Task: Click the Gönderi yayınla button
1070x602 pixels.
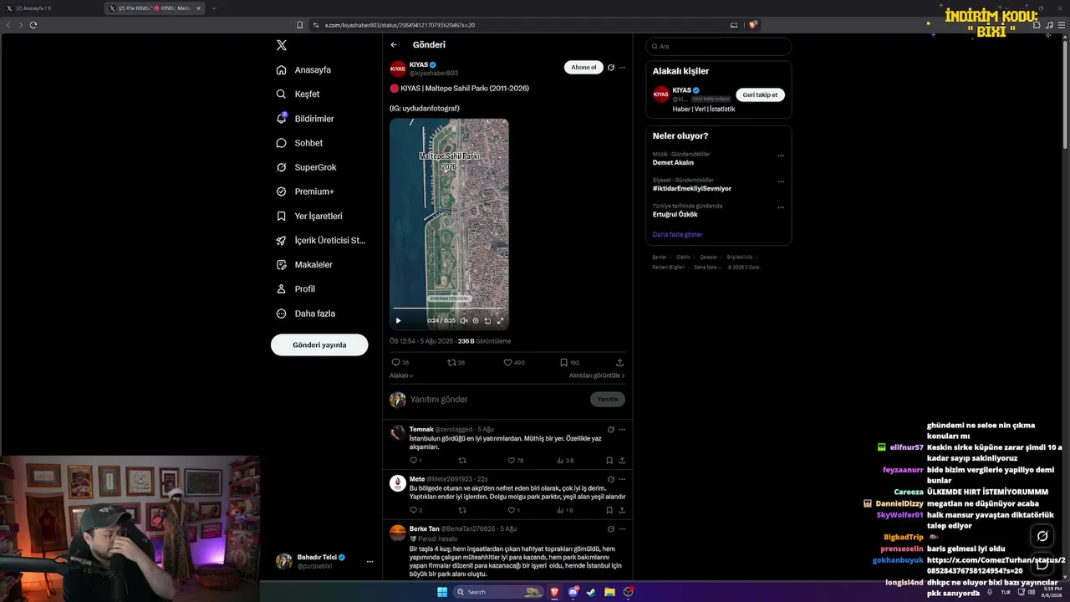Action: tap(319, 344)
